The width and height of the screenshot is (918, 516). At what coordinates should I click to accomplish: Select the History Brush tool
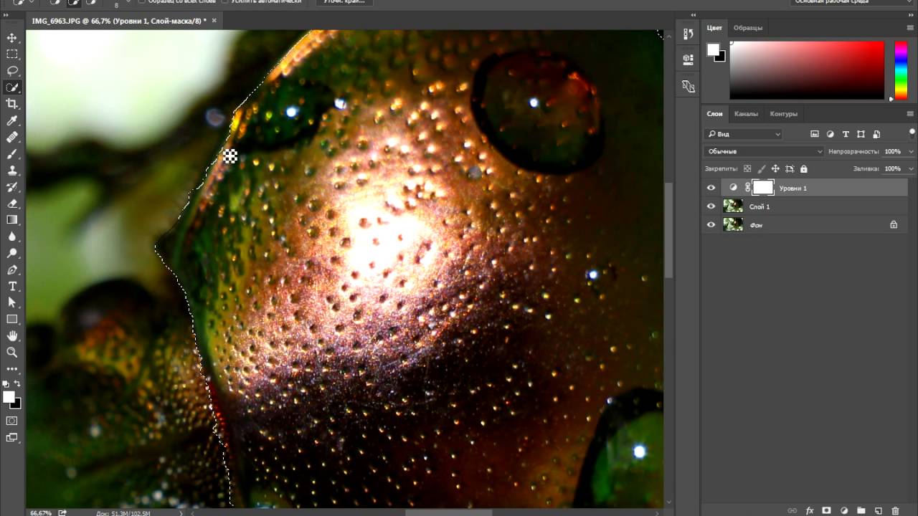tap(12, 187)
